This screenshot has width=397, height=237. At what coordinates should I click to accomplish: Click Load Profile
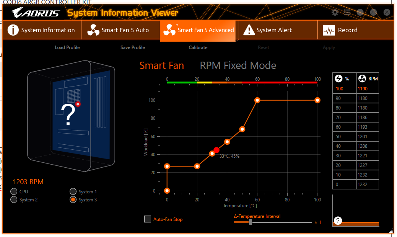[x=67, y=47]
